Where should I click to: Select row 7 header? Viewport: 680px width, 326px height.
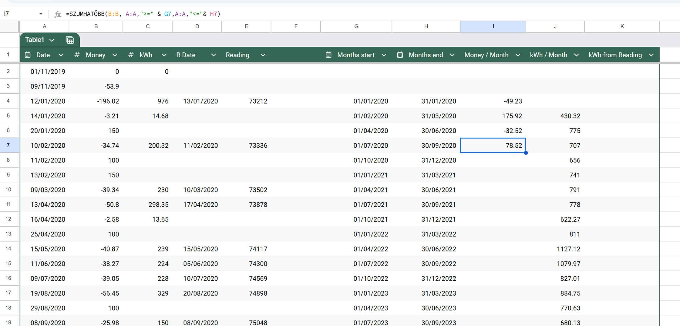pos(8,145)
